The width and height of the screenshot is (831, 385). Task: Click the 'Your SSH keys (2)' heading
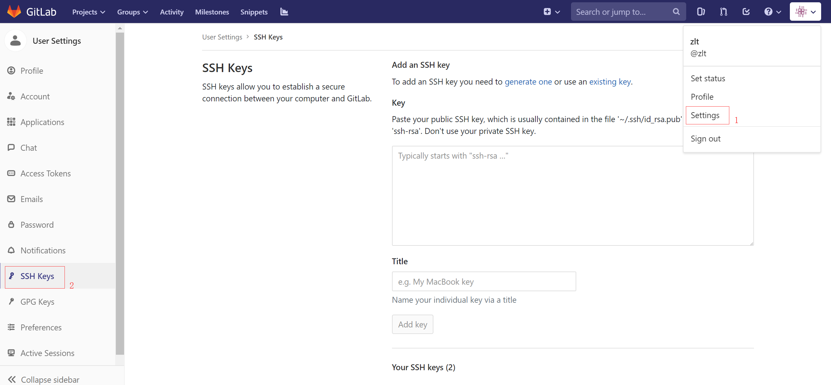pyautogui.click(x=423, y=367)
